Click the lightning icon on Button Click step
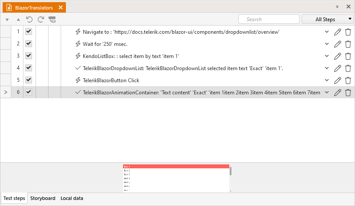Screen dimensions: 355x206 click(78, 80)
